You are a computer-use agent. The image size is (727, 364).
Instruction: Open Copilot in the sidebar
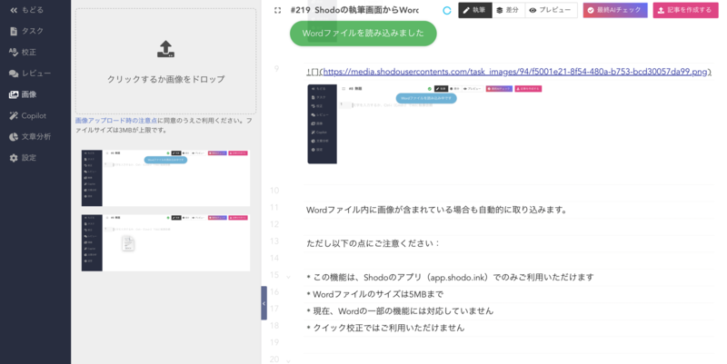28,116
